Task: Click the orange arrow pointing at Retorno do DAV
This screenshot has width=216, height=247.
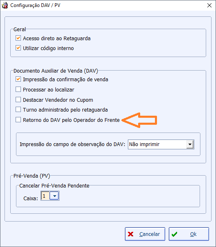Action: coord(139,120)
